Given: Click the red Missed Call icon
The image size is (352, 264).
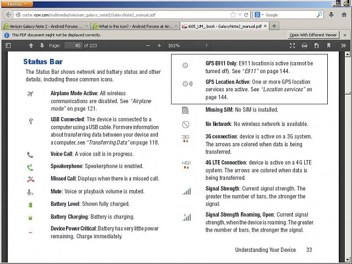Looking at the screenshot, I should pos(31,179).
